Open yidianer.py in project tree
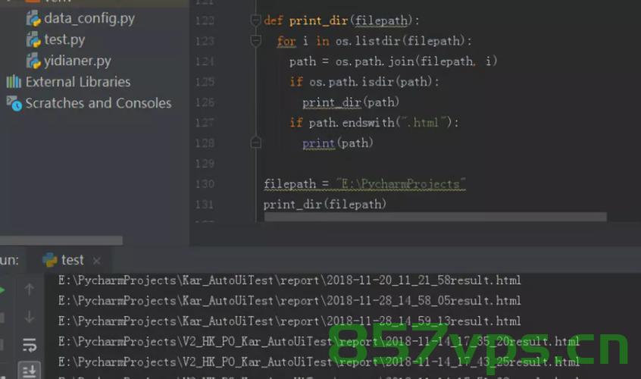Image resolution: width=641 pixels, height=379 pixels. tap(78, 61)
